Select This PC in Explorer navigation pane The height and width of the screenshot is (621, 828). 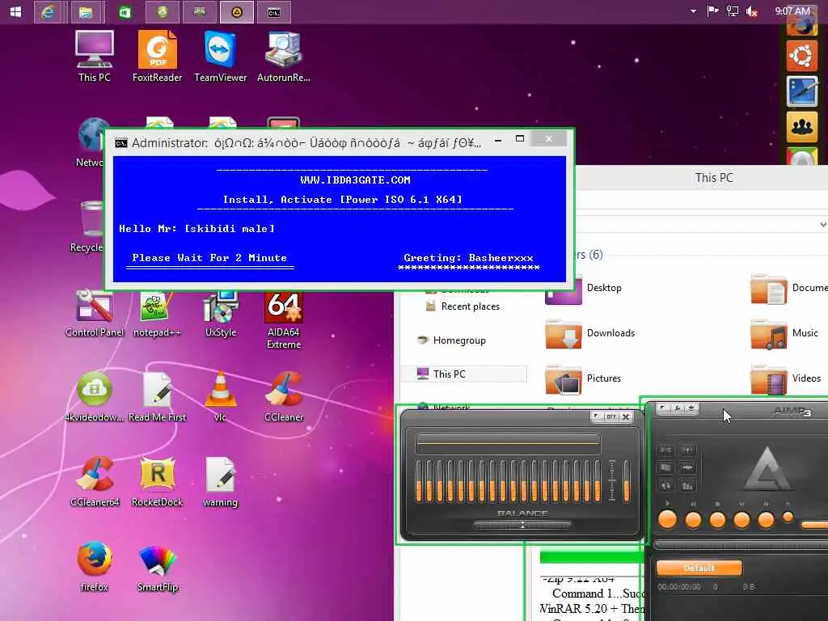pyautogui.click(x=463, y=374)
